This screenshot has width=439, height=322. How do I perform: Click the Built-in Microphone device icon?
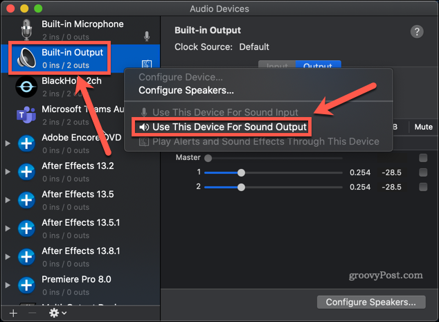pyautogui.click(x=27, y=30)
